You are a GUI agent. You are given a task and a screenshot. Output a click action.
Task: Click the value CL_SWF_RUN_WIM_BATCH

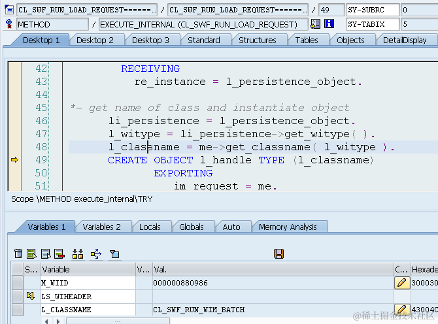[x=199, y=310]
